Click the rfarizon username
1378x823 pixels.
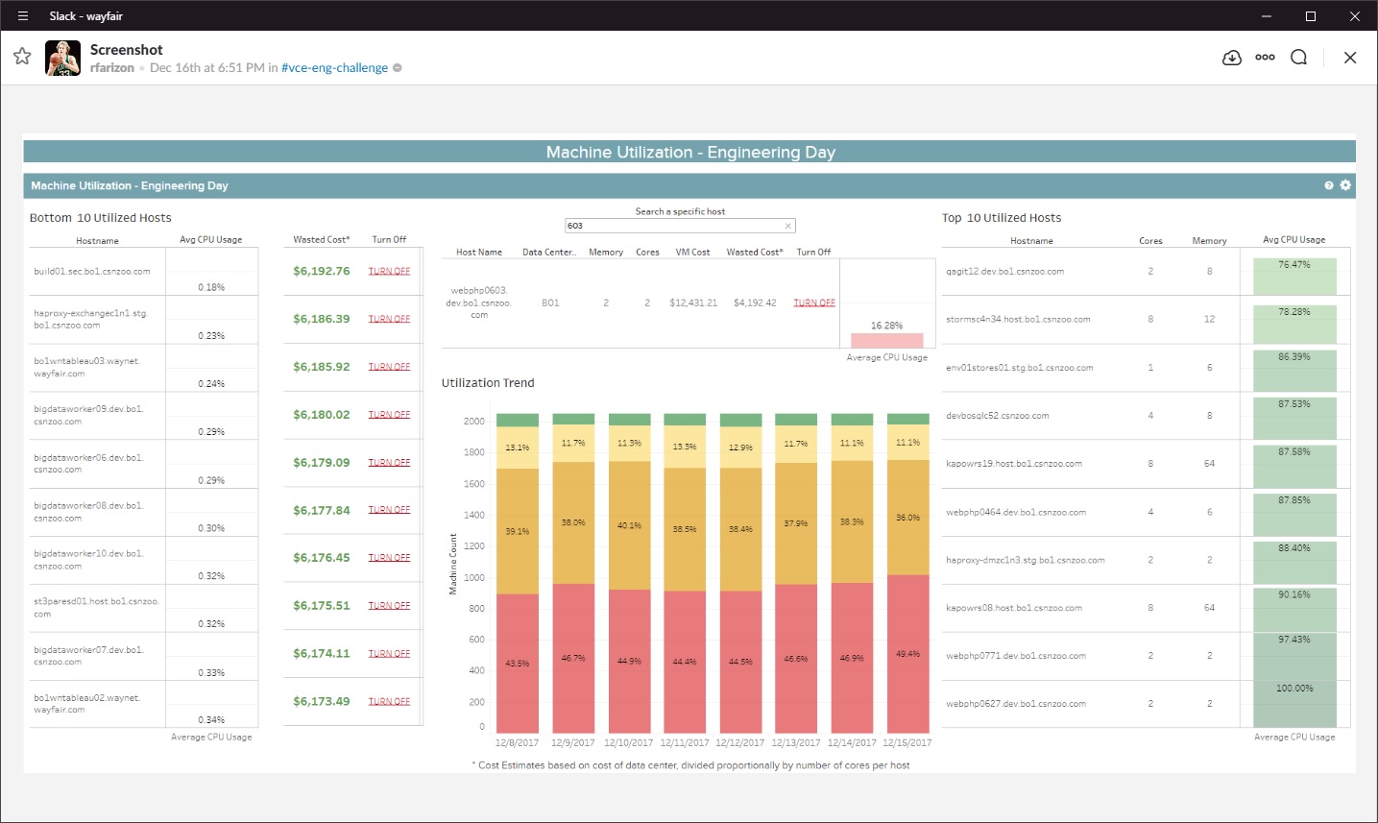tap(112, 68)
